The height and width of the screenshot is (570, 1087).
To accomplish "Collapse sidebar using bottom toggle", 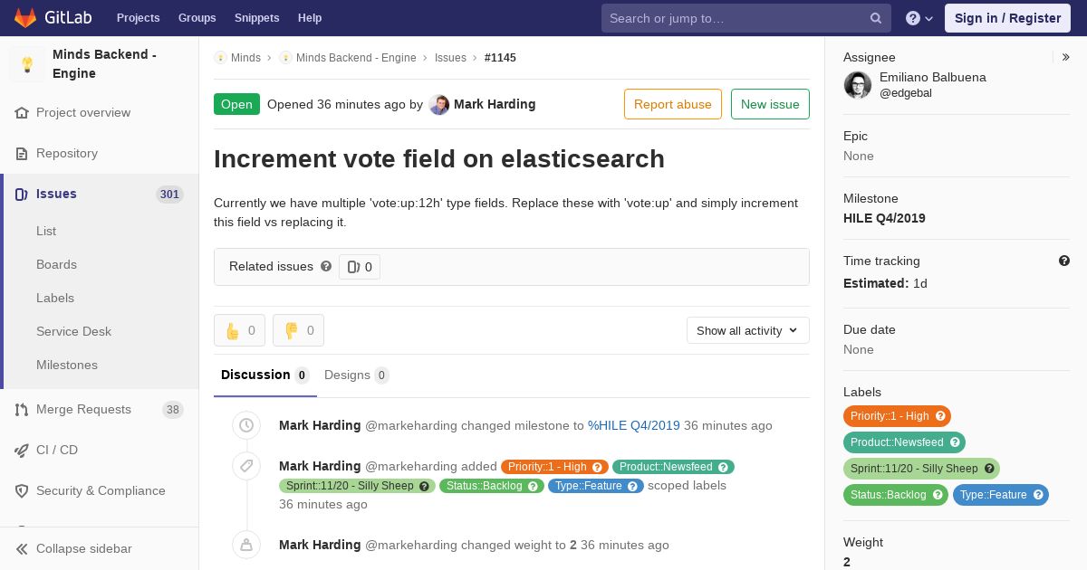I will [x=72, y=548].
